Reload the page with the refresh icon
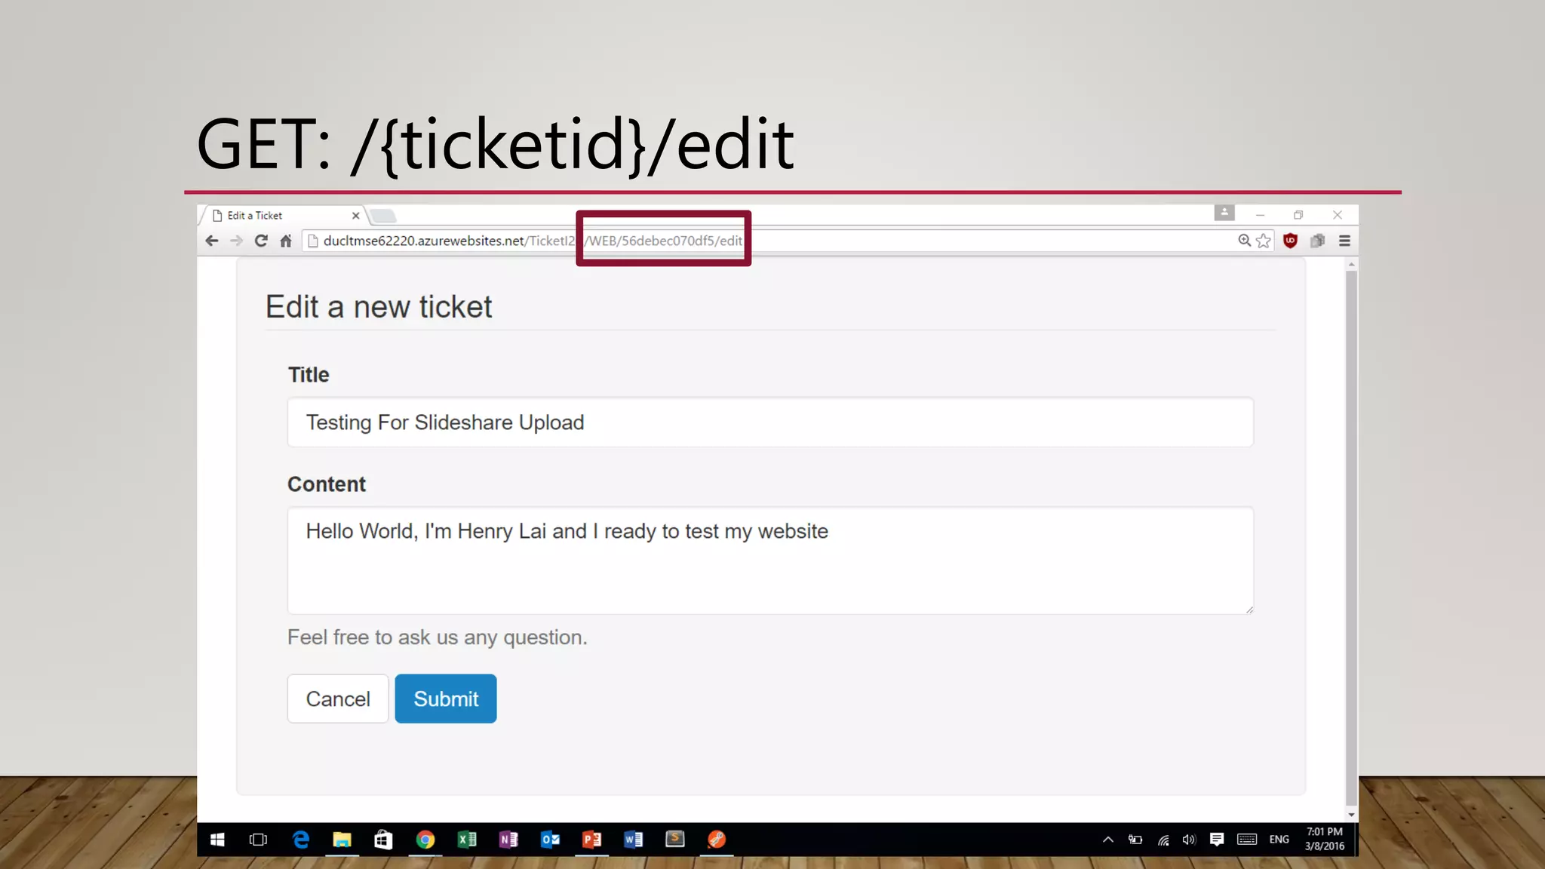The image size is (1545, 869). 261,241
